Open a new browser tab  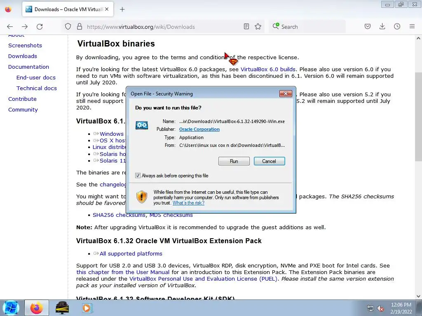click(x=122, y=9)
